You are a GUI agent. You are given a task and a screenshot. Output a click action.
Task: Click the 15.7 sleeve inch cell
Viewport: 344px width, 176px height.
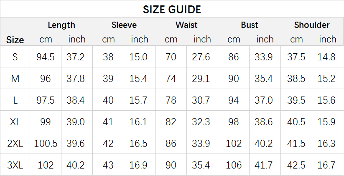point(138,100)
